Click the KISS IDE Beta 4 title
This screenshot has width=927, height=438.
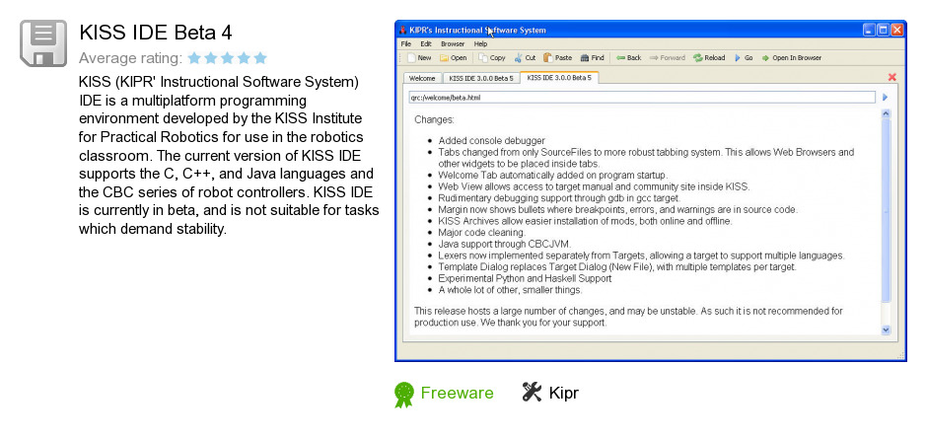click(x=156, y=32)
